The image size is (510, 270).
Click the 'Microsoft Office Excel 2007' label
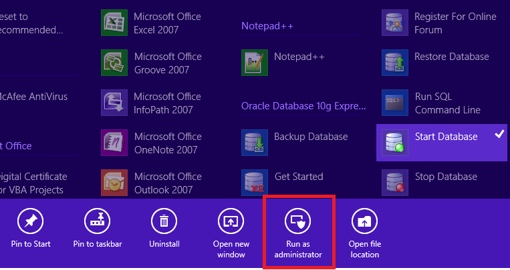[167, 23]
